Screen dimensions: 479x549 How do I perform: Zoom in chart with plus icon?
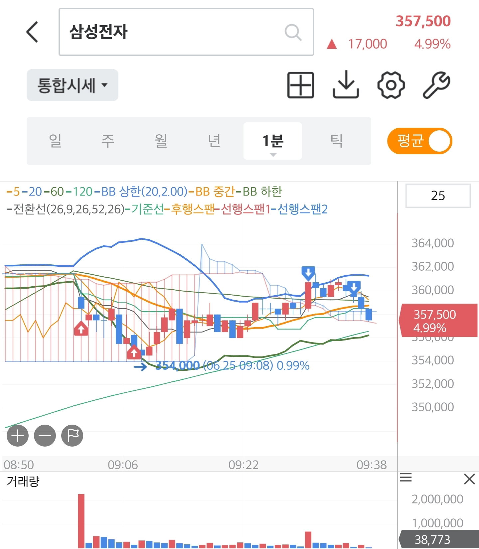[x=18, y=436]
